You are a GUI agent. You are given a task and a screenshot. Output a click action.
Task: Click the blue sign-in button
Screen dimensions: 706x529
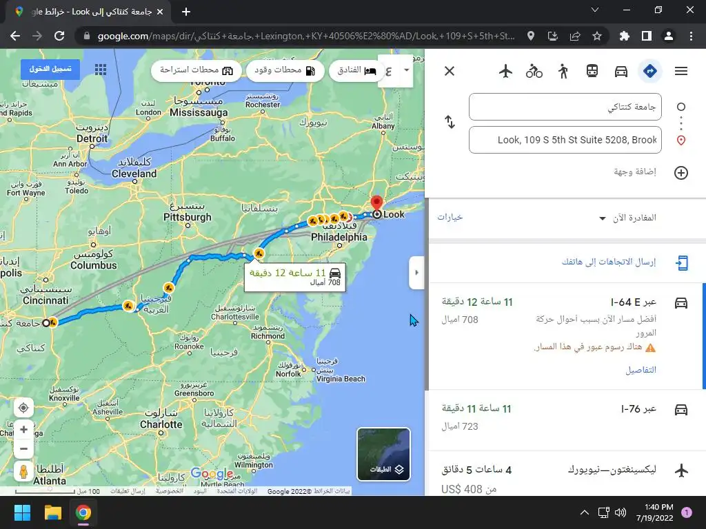50,70
